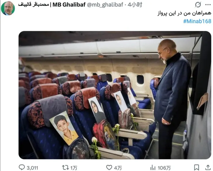The image size is (213, 171).
Task: Click the Persian name محمدباقر قالیباف
Action: [33, 5]
